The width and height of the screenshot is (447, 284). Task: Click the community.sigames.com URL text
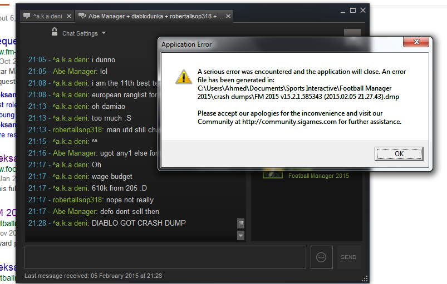[x=289, y=122]
